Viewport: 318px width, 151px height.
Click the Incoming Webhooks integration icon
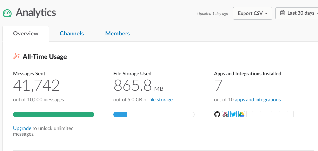click(x=225, y=114)
